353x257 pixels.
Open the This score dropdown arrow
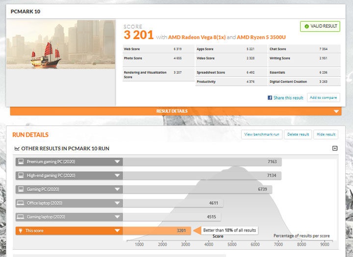coord(117,230)
